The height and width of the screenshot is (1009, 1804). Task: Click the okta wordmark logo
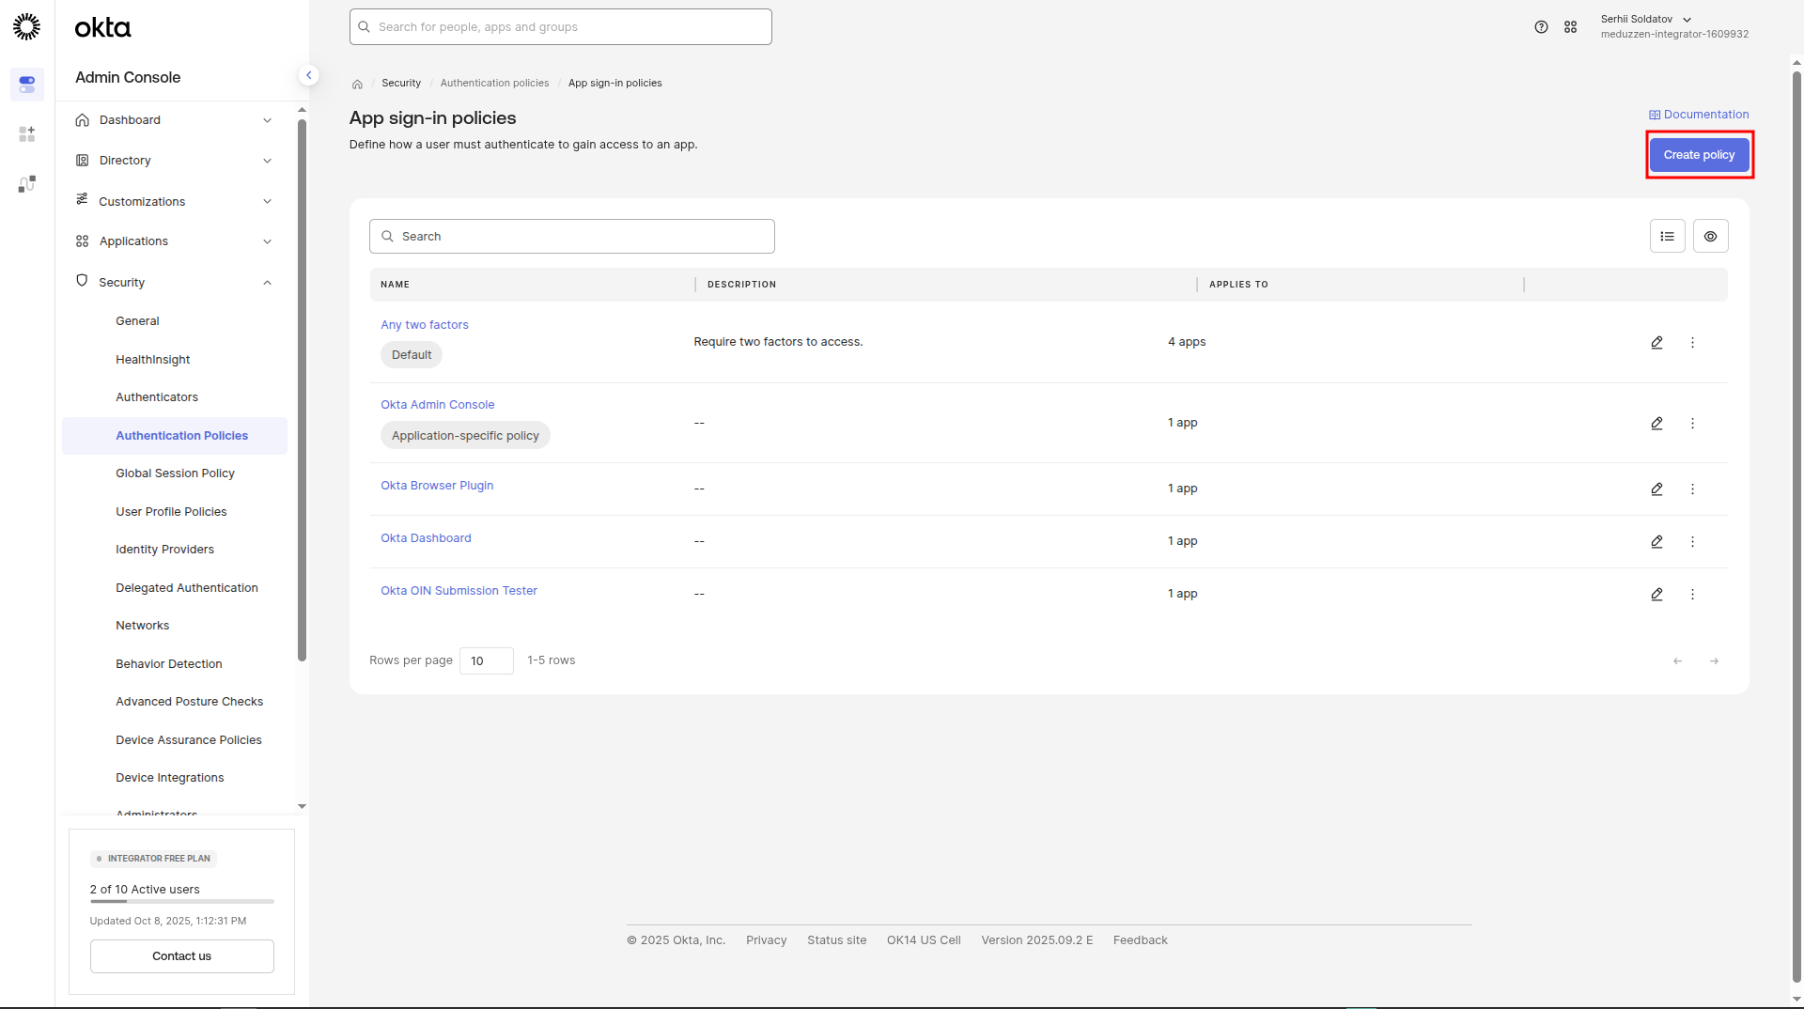pos(102,28)
